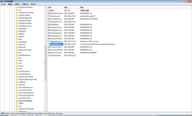Expand the SecurePipeServers tree node
The image size is (192, 116).
click(15, 87)
